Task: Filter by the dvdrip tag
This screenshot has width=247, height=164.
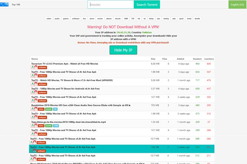Action: (166, 18)
